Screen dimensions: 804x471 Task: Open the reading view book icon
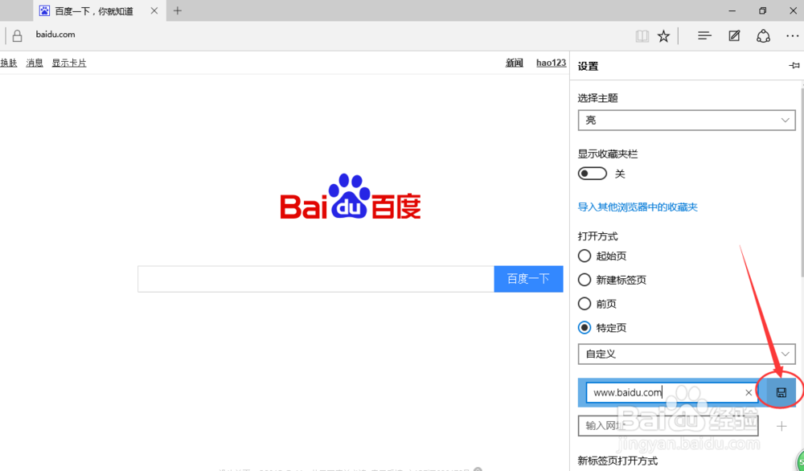click(642, 36)
